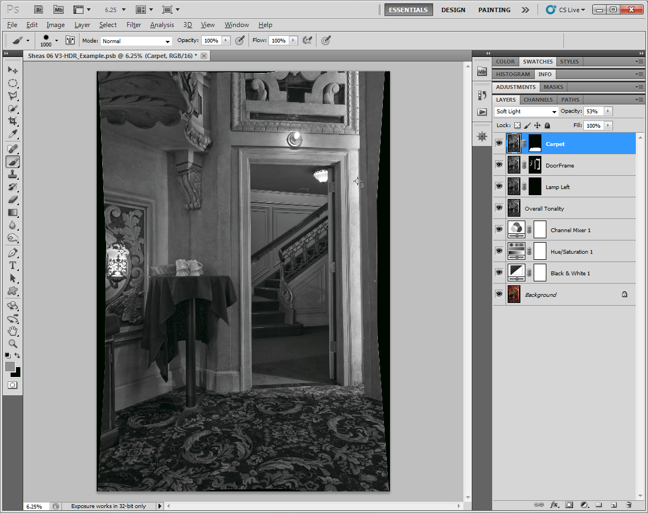
Task: Click the foreground color swatch
Action: tap(10, 366)
